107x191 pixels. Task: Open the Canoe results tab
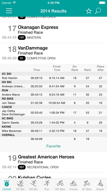[74, 185]
